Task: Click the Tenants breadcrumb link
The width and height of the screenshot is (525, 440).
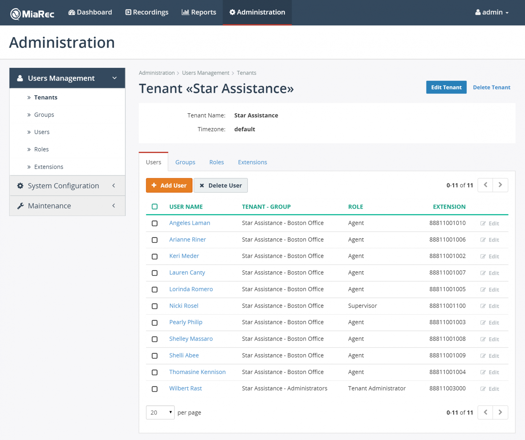Action: pos(247,73)
